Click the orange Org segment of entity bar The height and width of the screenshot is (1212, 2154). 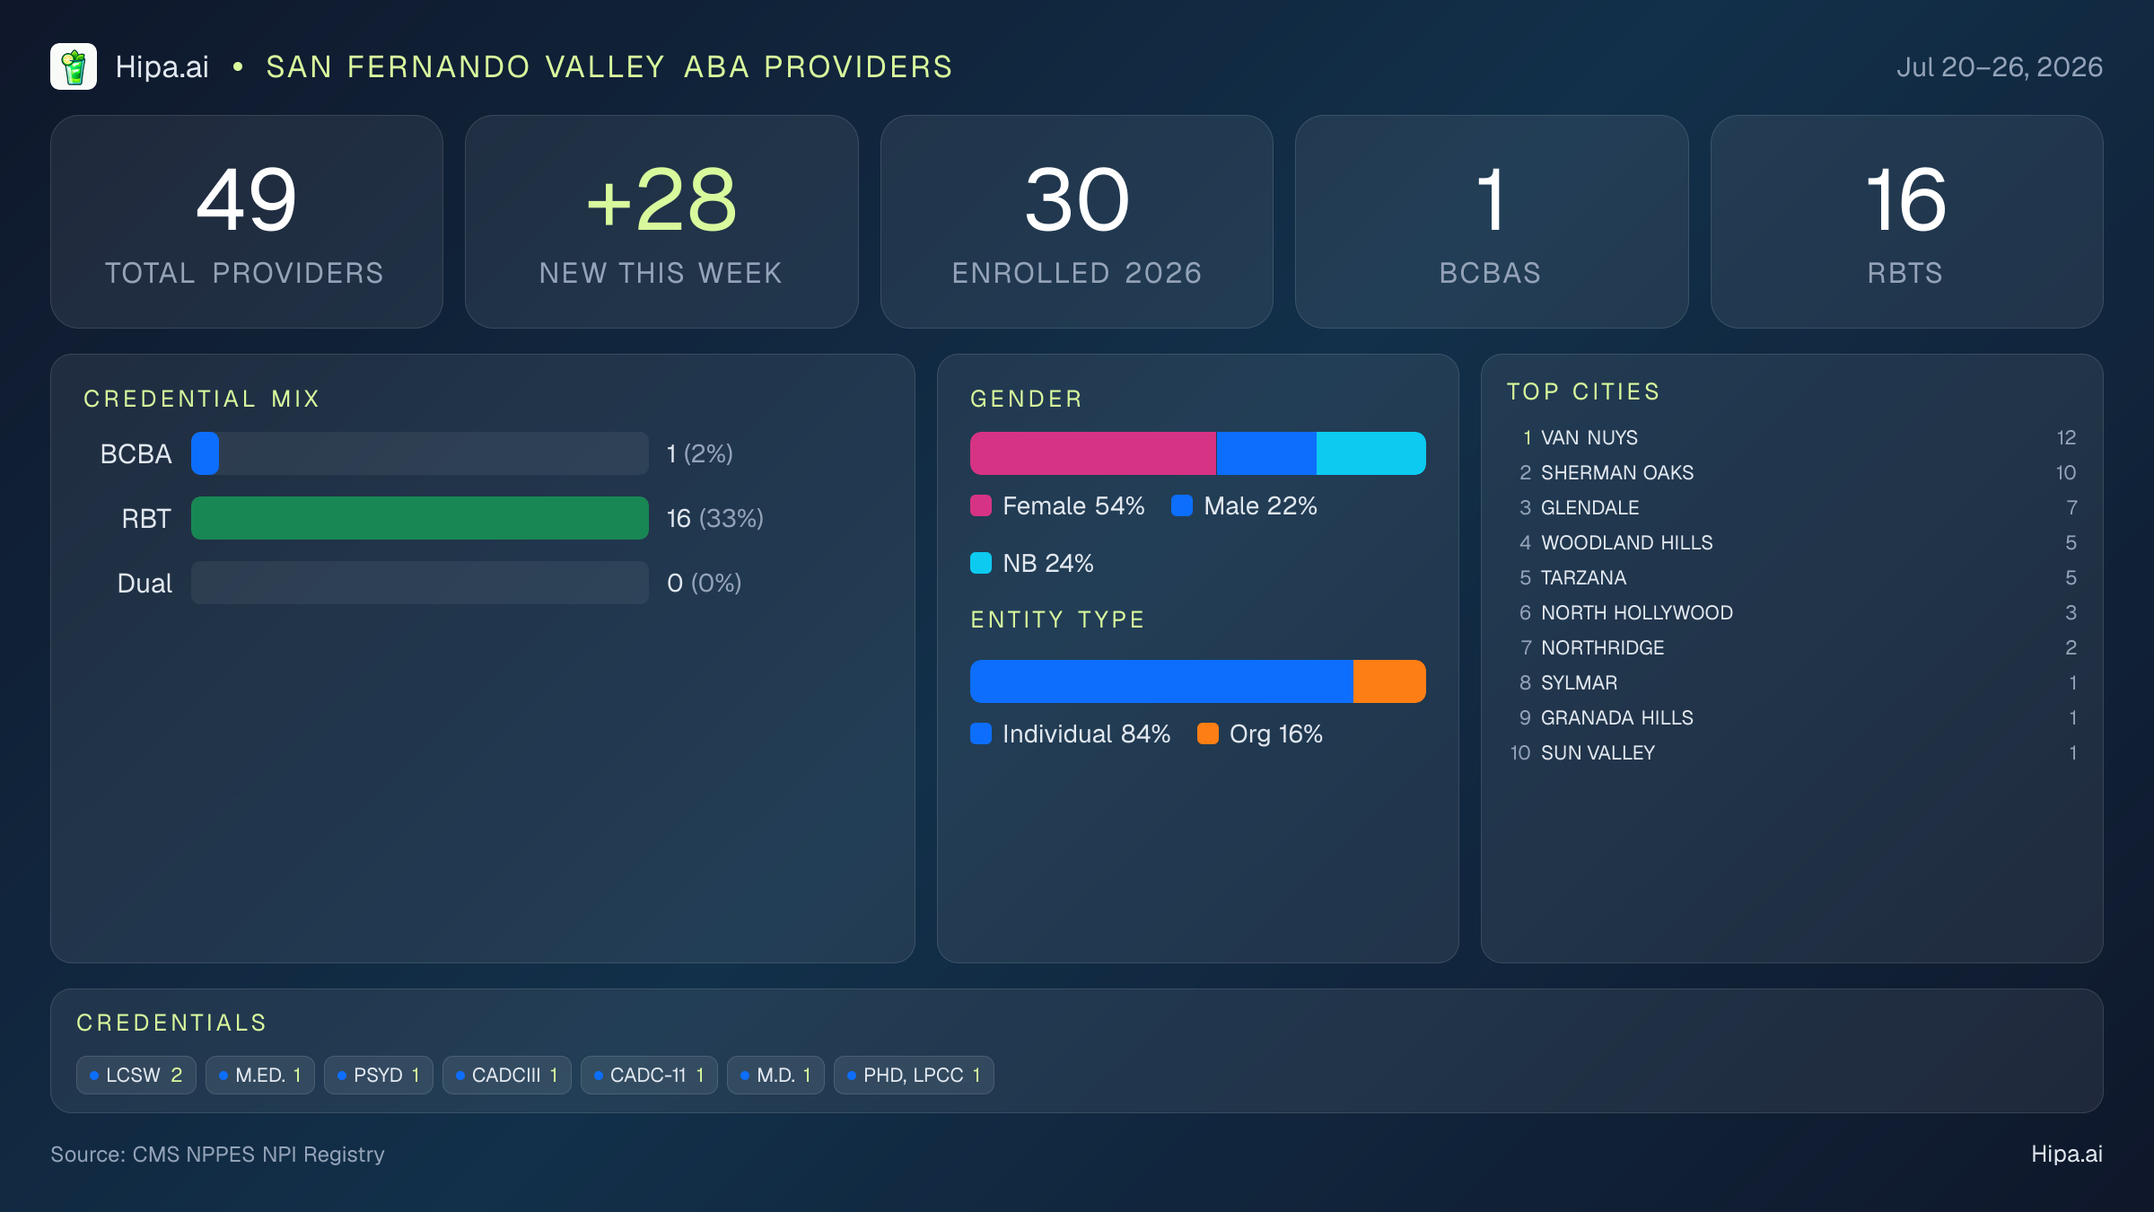(1389, 681)
